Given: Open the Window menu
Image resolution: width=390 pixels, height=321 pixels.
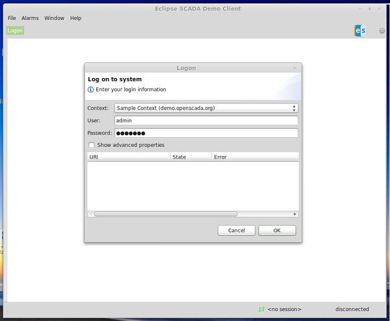Looking at the screenshot, I should pyautogui.click(x=54, y=18).
